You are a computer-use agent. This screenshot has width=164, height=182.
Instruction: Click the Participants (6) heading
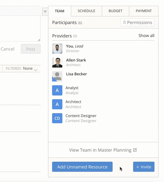(67, 22)
